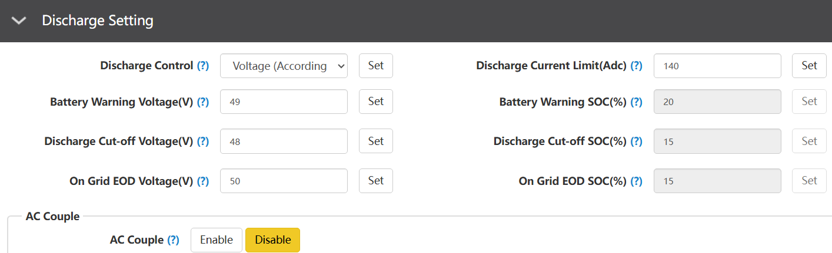Open the Discharge Control dropdown
832x253 pixels.
pyautogui.click(x=284, y=66)
